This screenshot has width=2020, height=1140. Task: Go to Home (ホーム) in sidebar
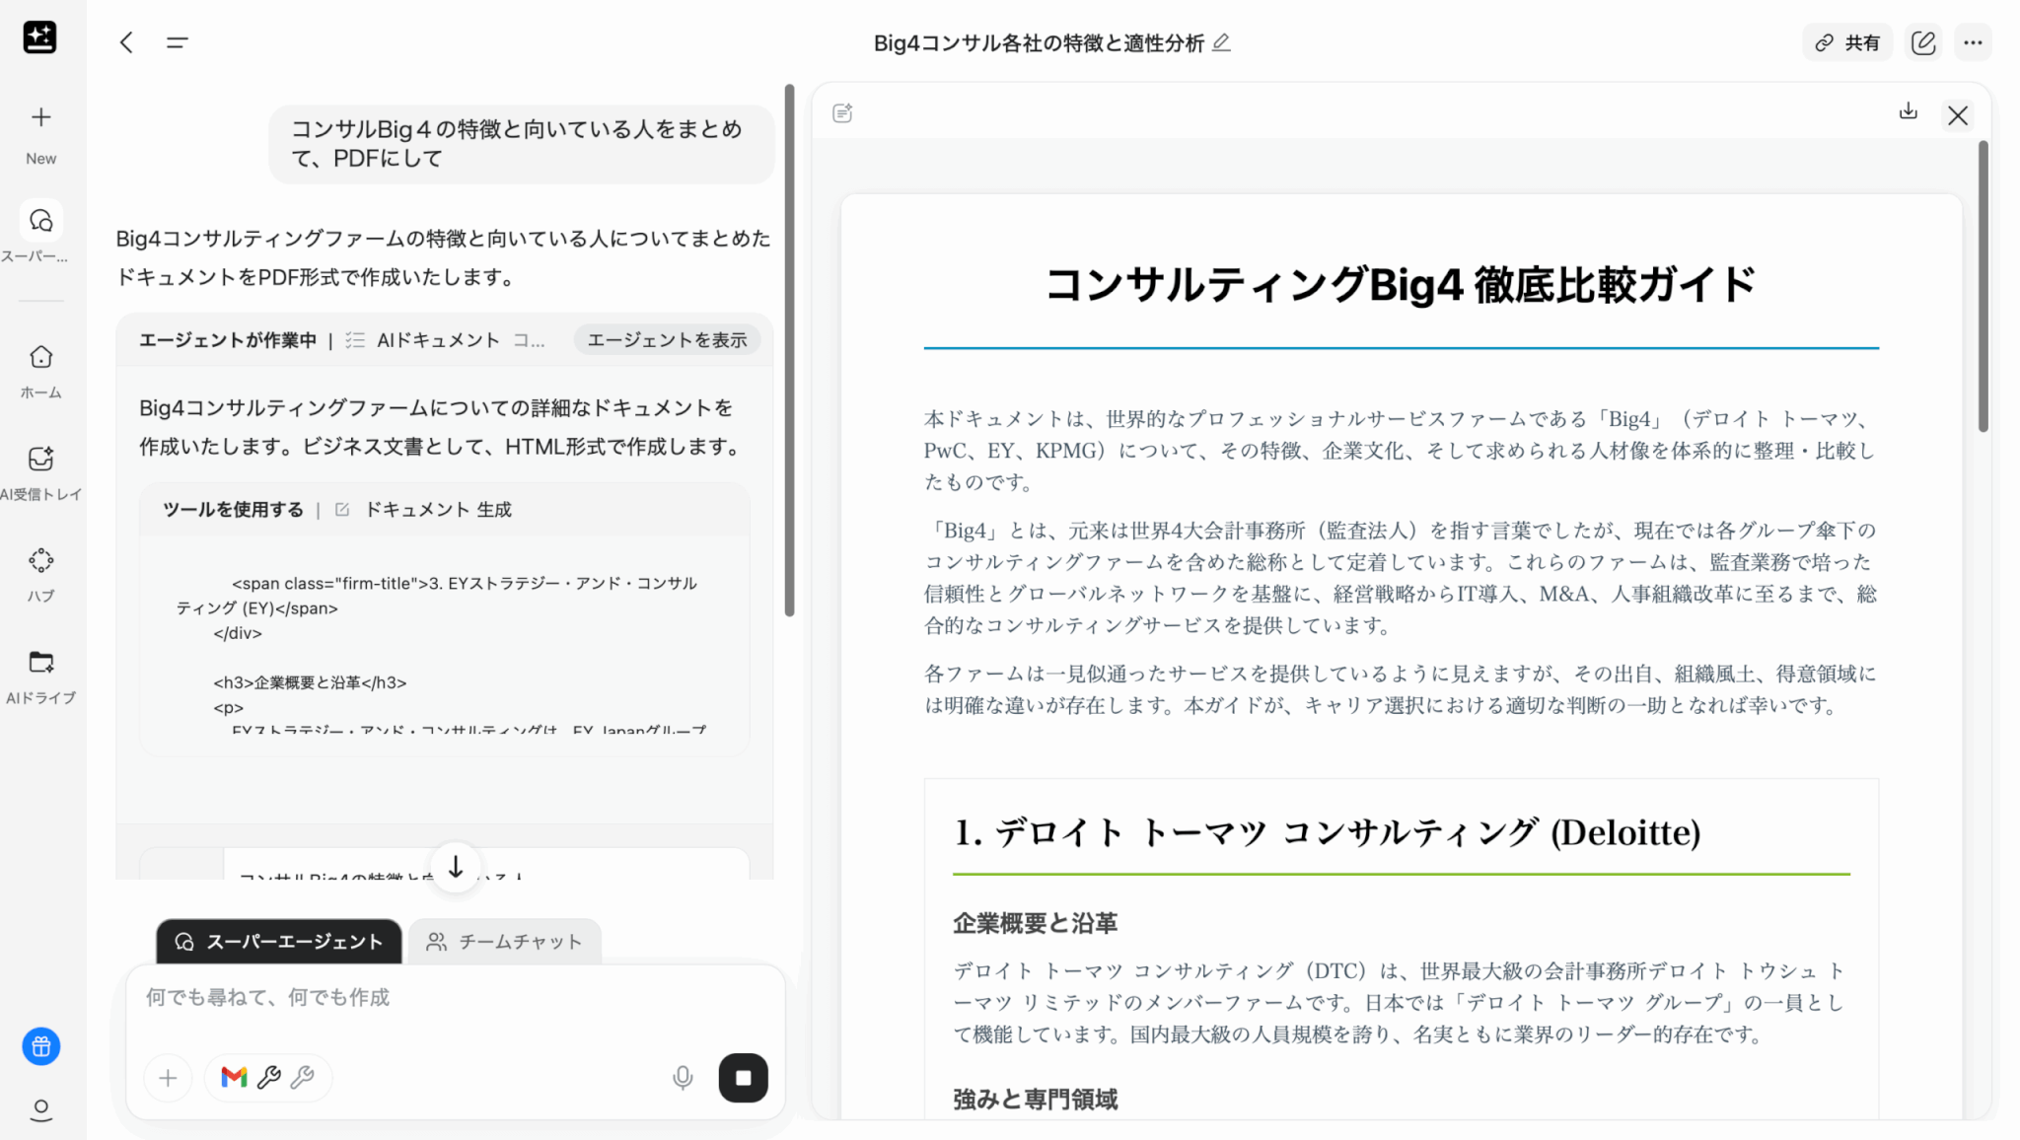[40, 357]
